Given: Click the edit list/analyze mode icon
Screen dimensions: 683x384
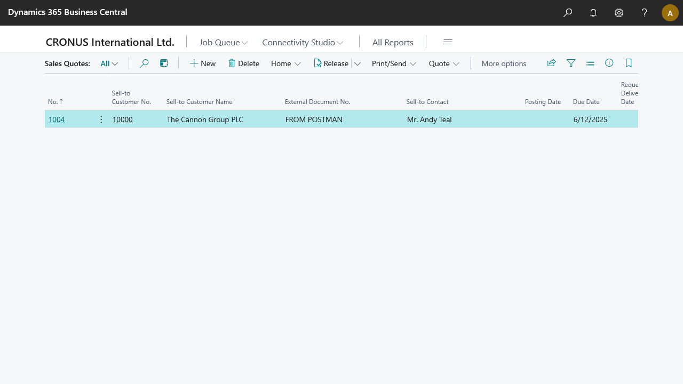Looking at the screenshot, I should click(x=164, y=63).
